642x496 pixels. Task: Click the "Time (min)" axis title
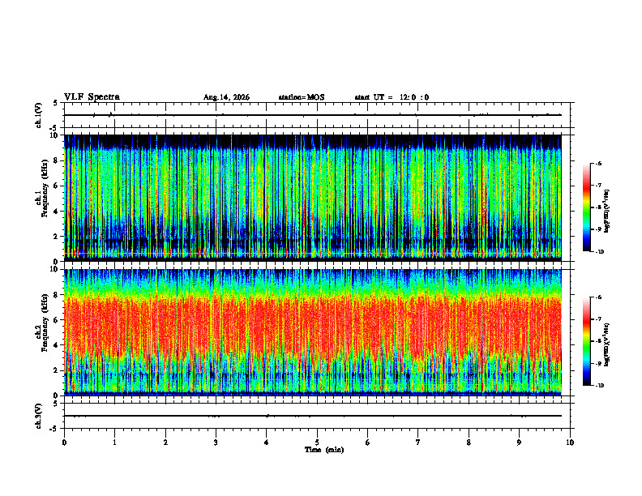pyautogui.click(x=324, y=450)
